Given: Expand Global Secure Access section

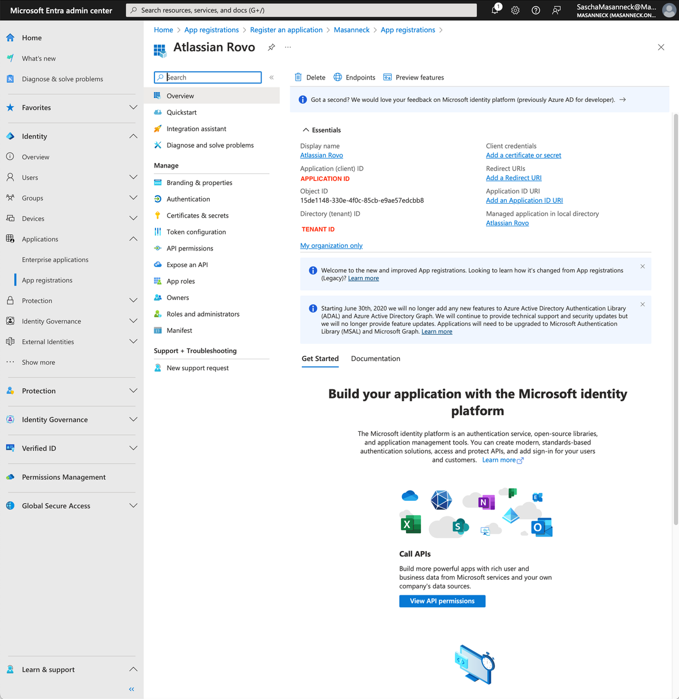Looking at the screenshot, I should click(133, 506).
